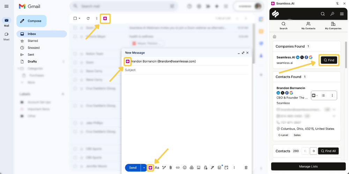Click the Seamless.AI icon in the inbox toolbar

coord(105,18)
